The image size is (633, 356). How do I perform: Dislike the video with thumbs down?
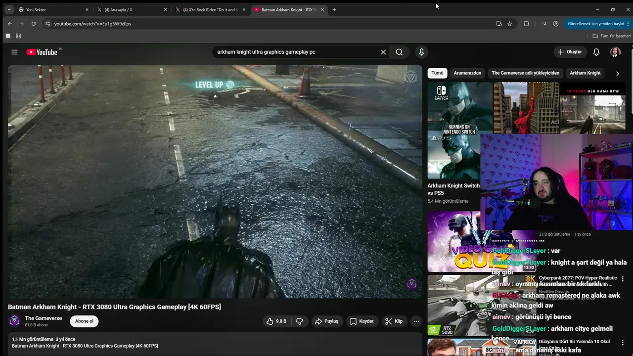[x=299, y=321]
